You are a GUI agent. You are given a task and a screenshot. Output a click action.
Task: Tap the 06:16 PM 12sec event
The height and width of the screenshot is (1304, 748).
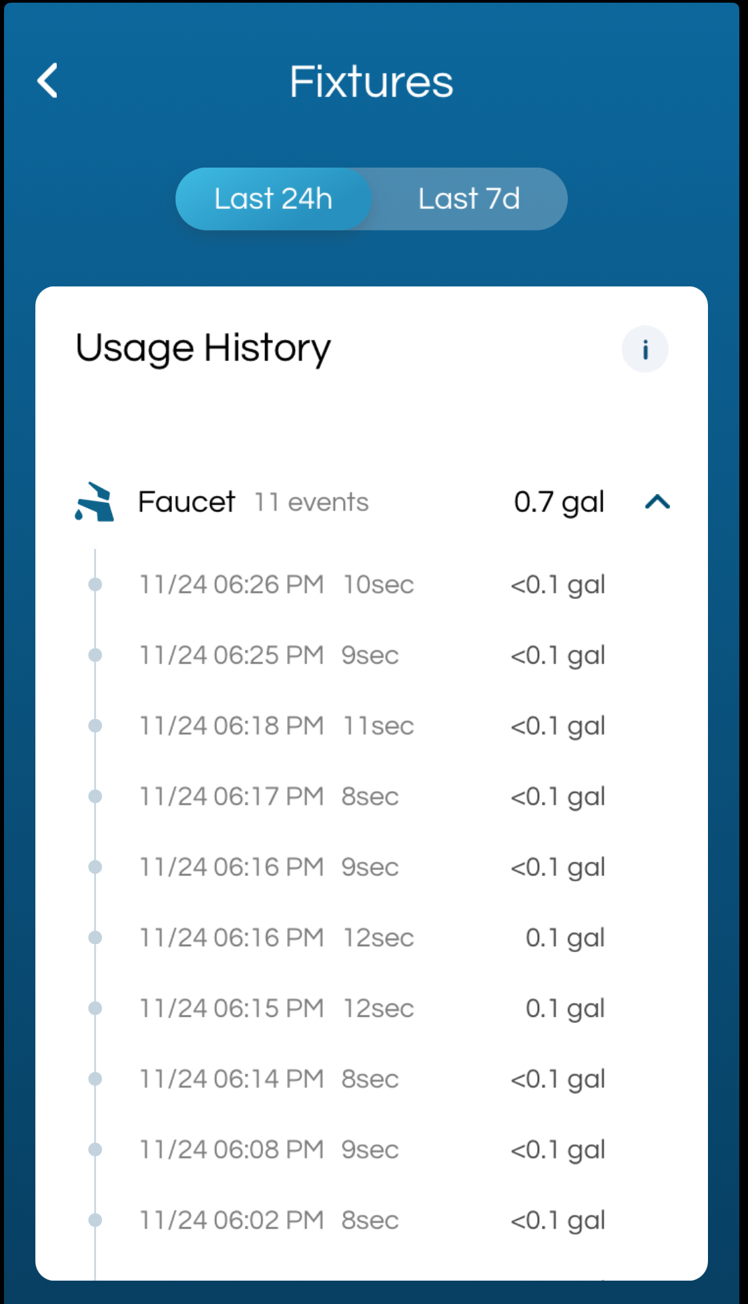[371, 938]
